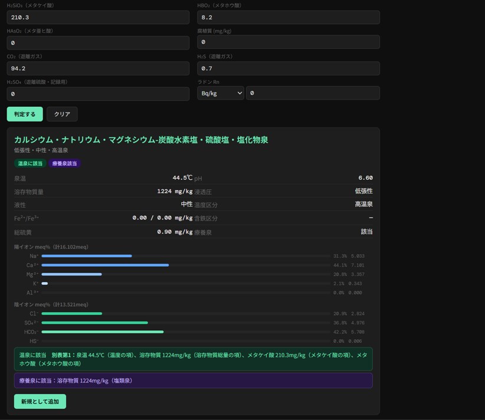Click the 泉温 value 44.5℃
The height and width of the screenshot is (420, 485).
[x=182, y=178]
